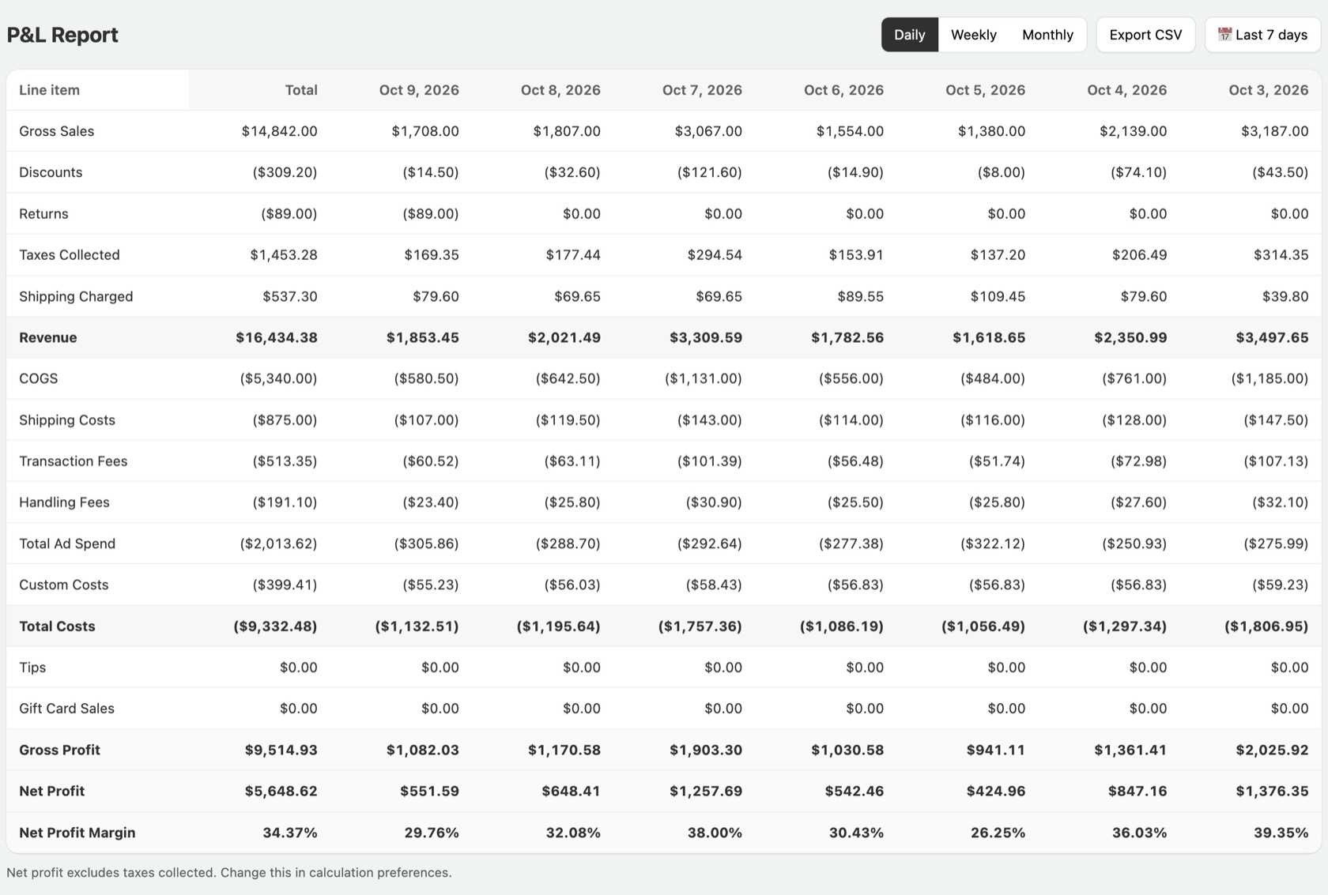Screen dimensions: 1328x895
Task: Click the Oct 3, 2026 column header
Action: (x=1268, y=90)
